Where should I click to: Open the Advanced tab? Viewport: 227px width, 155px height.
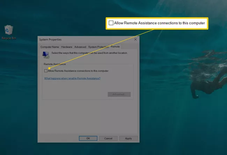coord(80,47)
